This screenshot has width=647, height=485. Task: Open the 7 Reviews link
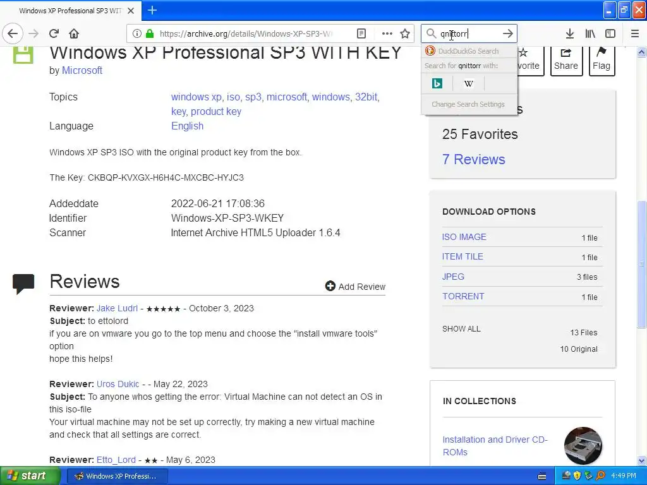click(474, 160)
